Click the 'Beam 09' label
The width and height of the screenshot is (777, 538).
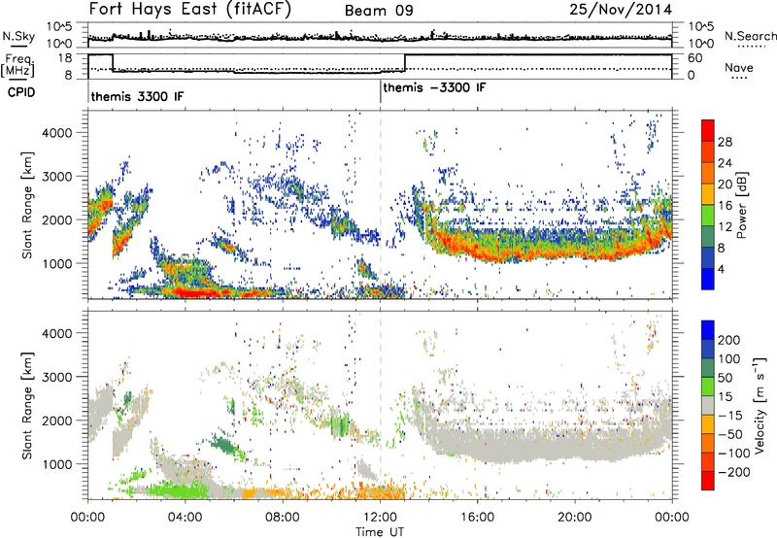click(379, 11)
